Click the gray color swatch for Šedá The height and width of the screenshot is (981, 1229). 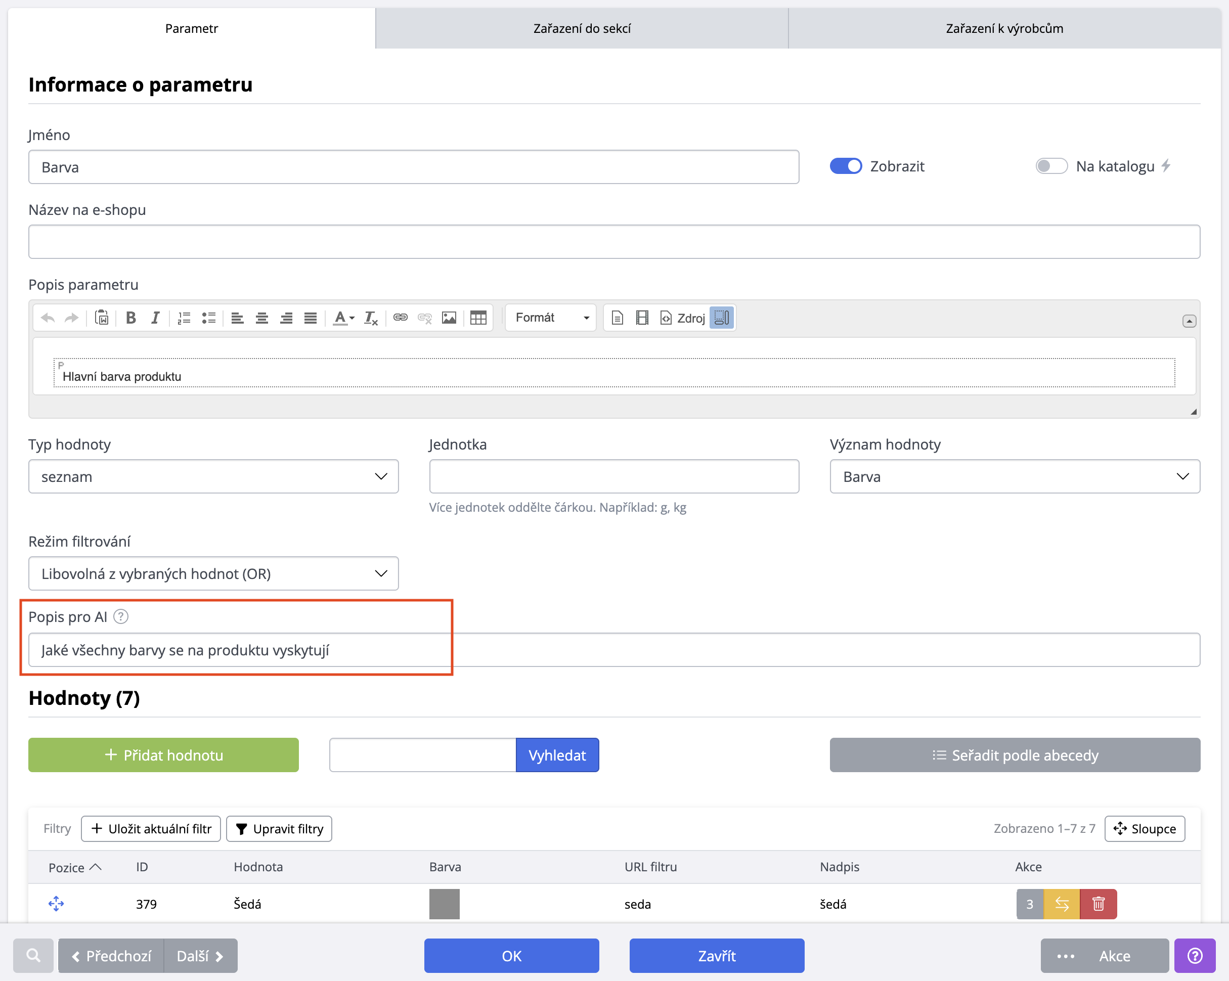tap(444, 904)
